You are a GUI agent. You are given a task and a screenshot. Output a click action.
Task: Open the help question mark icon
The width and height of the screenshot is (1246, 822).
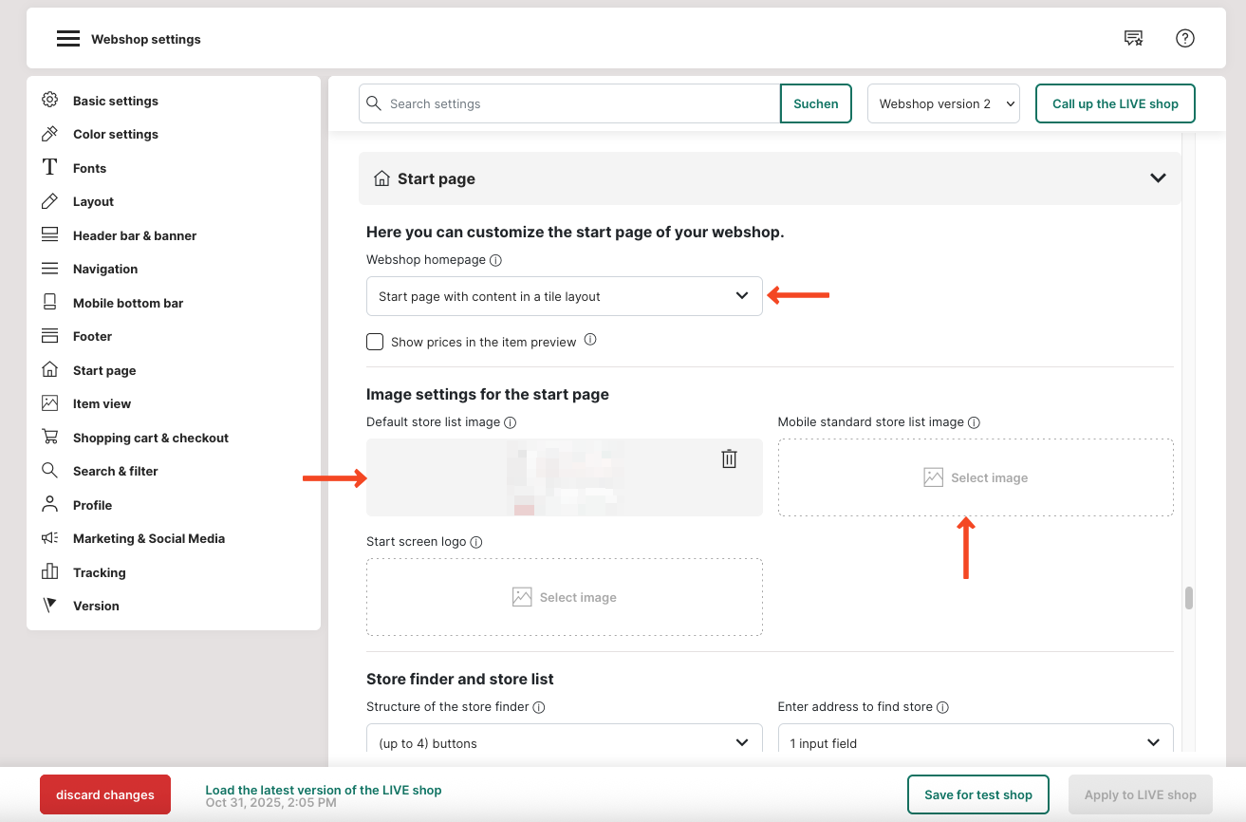[1184, 38]
